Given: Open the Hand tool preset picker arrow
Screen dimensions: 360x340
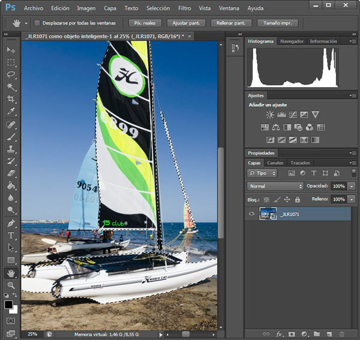Looking at the screenshot, I should (x=26, y=23).
